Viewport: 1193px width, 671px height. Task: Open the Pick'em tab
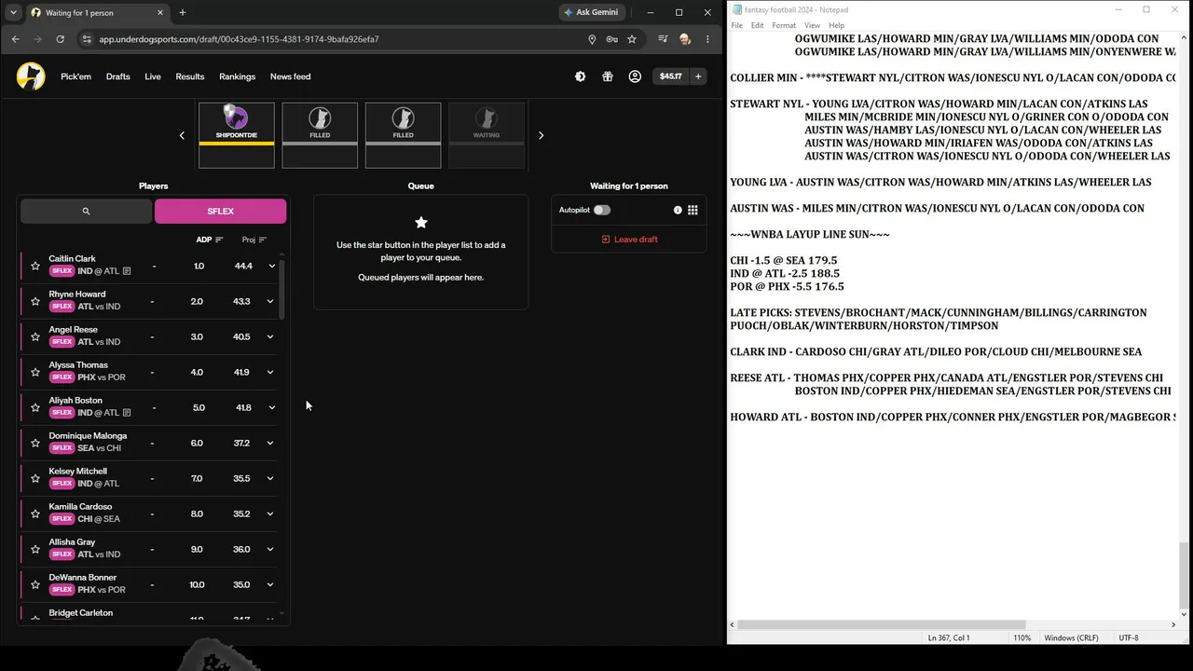click(76, 76)
